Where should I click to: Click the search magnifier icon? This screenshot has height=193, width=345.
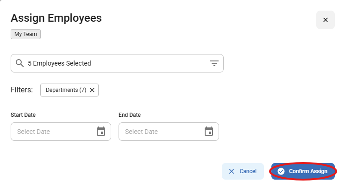[x=19, y=63]
